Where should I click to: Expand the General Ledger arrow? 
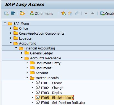[x=22, y=53]
